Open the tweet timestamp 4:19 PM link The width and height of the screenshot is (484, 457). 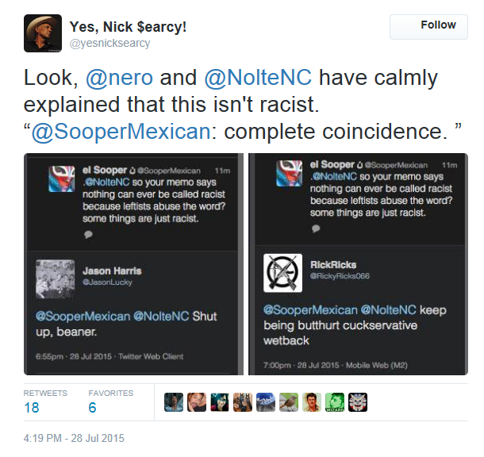tap(74, 438)
